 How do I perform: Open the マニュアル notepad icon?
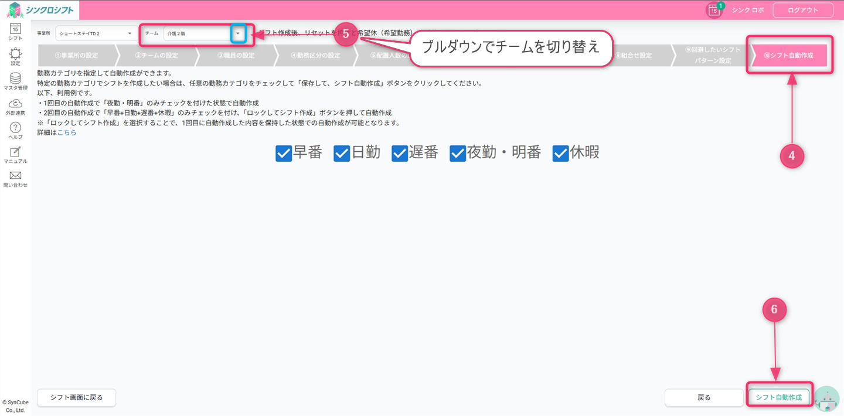(15, 152)
